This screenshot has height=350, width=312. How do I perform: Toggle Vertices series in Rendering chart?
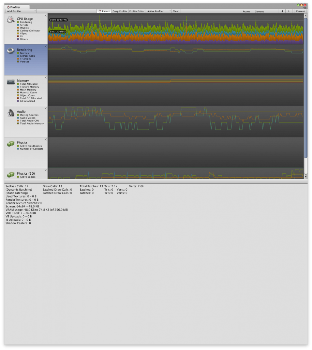coord(18,62)
